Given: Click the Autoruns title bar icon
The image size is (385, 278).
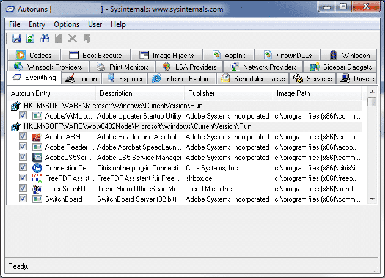Looking at the screenshot, I should click(x=10, y=9).
